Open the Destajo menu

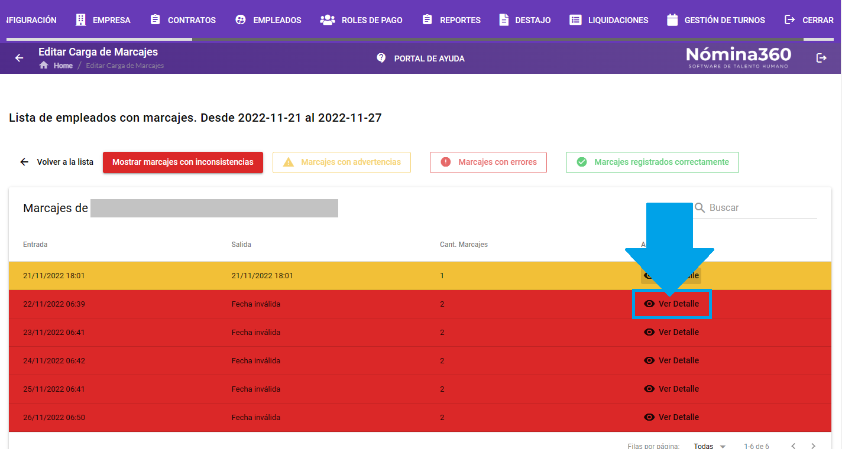(524, 20)
